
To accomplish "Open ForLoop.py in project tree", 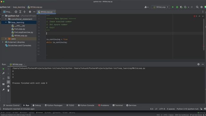I will [x=18, y=29].
